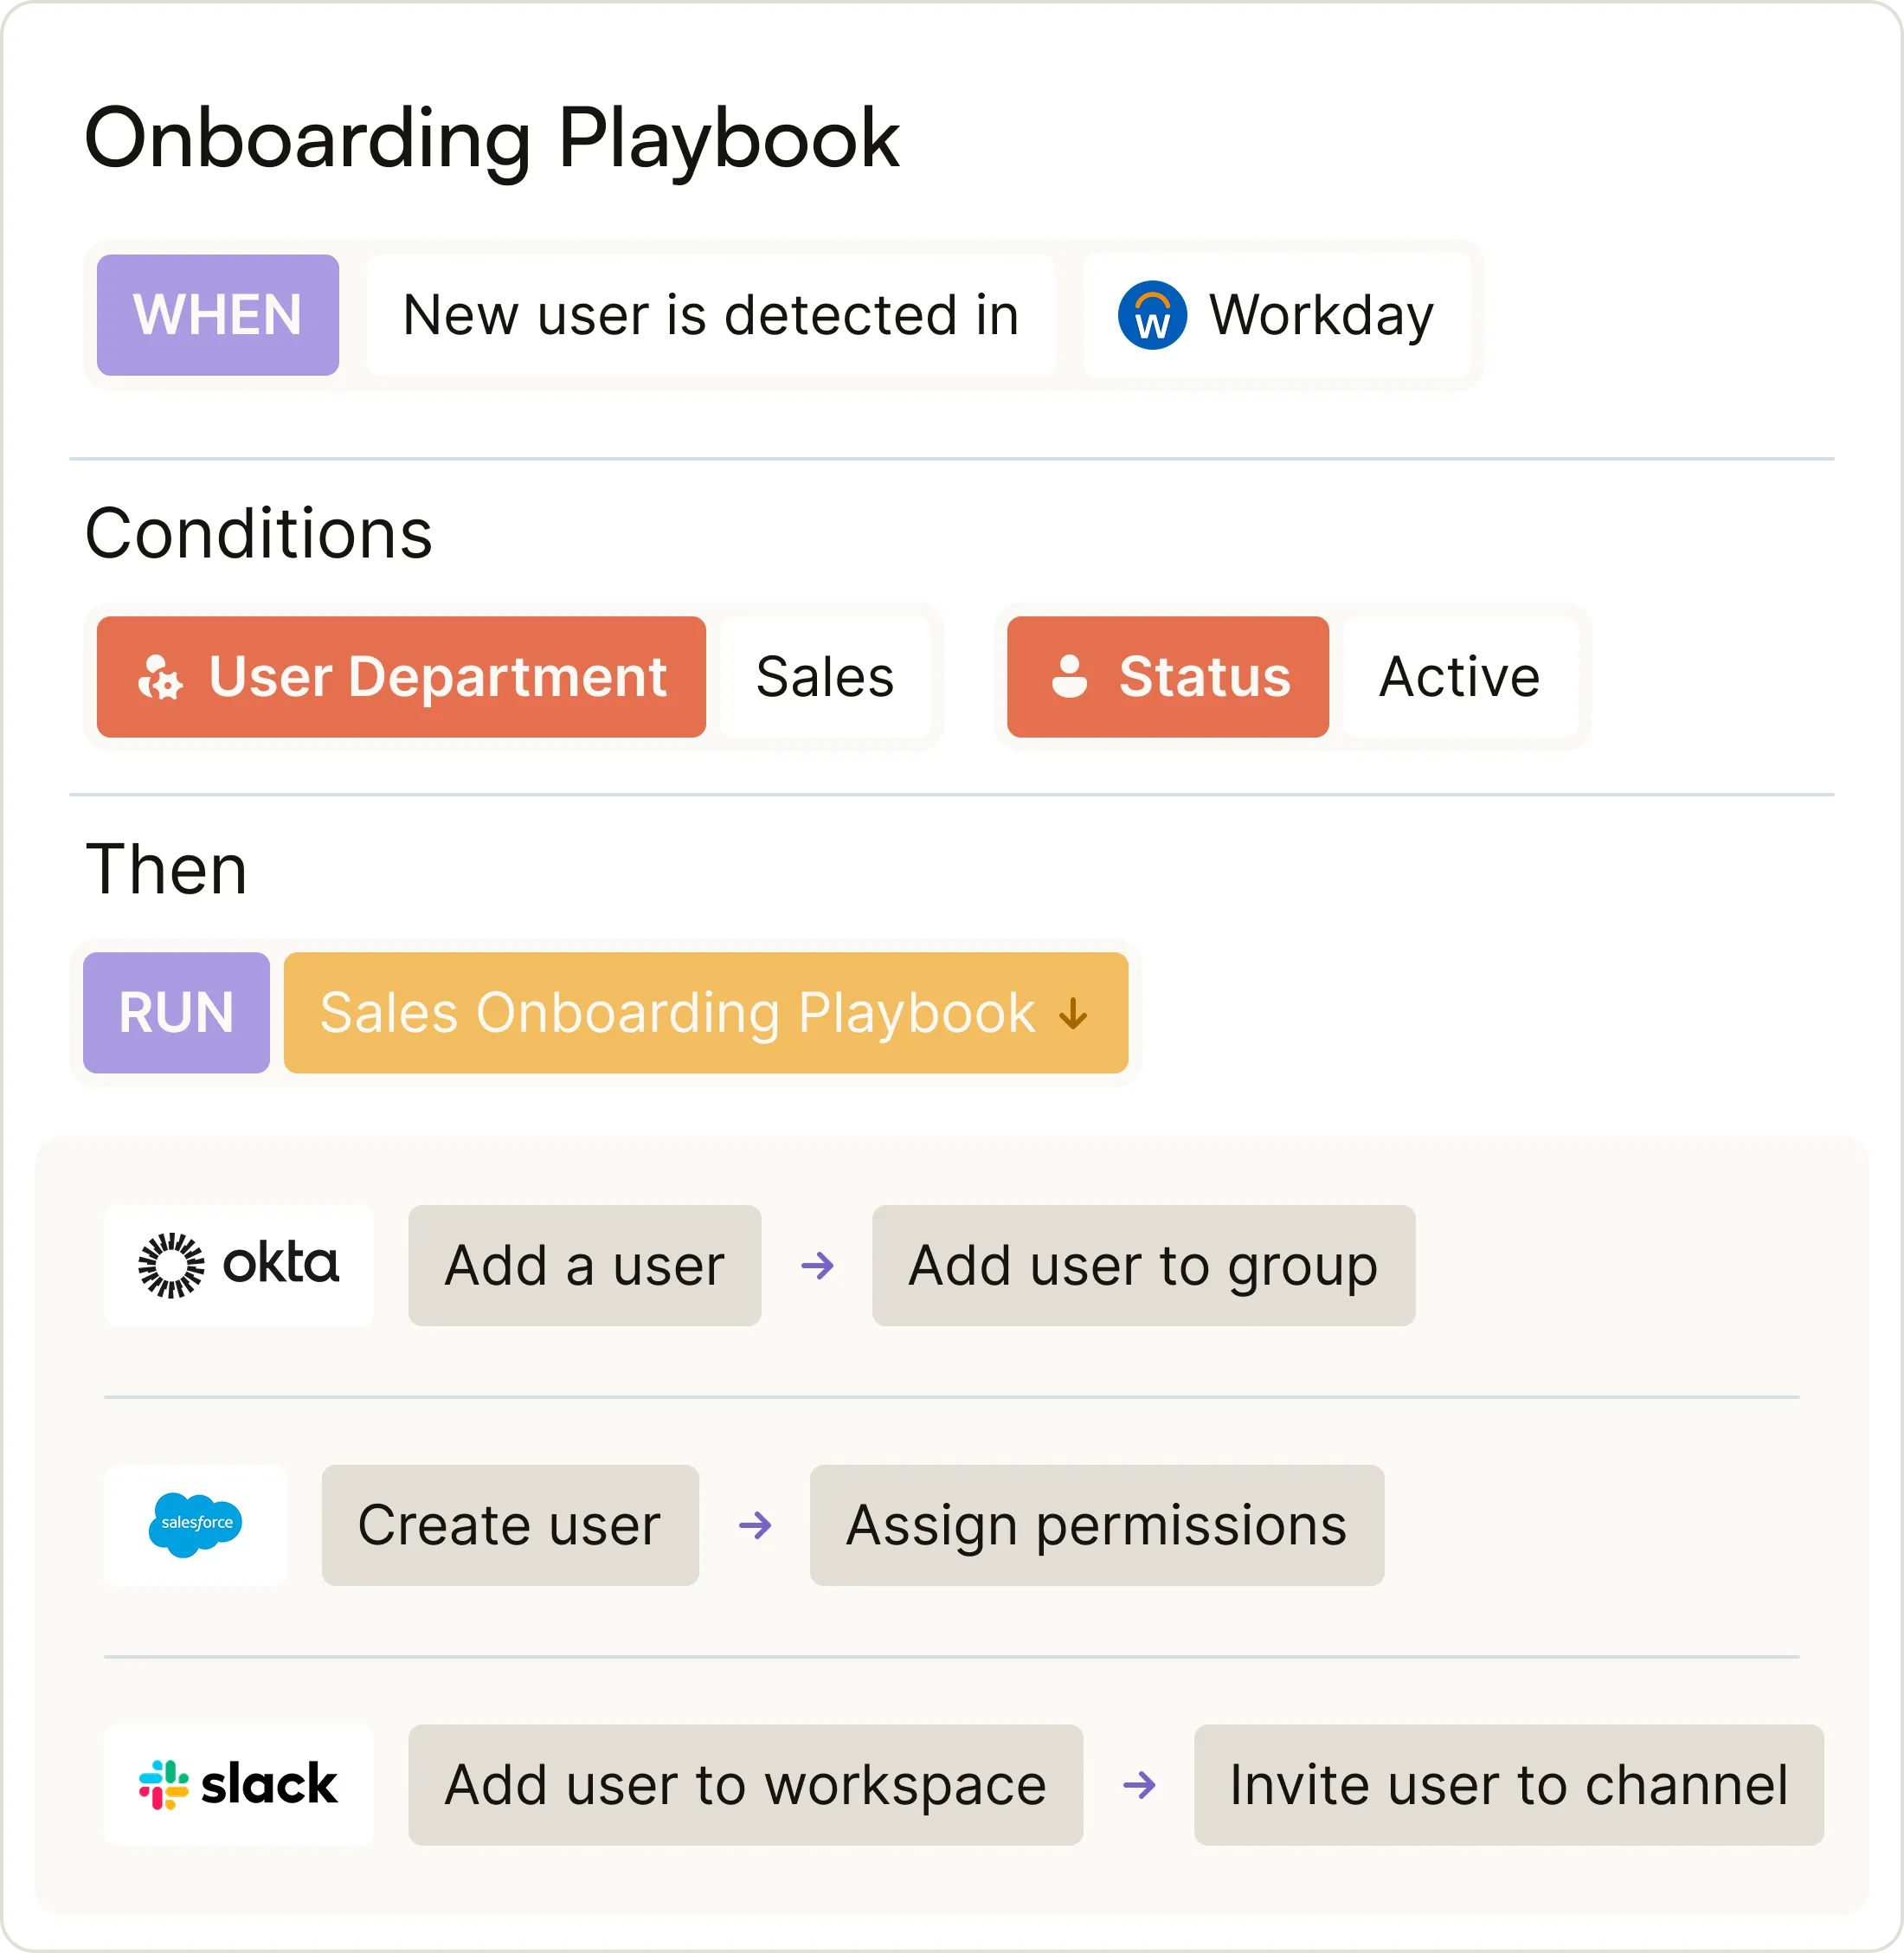Click the Salesforce cloud logo
Screen dimensions: 1904x1953
pyautogui.click(x=196, y=1524)
